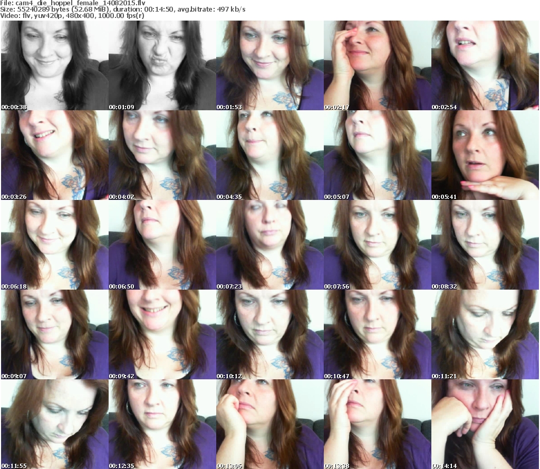Open the frame at timestamp 00:01:09
This screenshot has height=469, width=540.
click(x=162, y=65)
